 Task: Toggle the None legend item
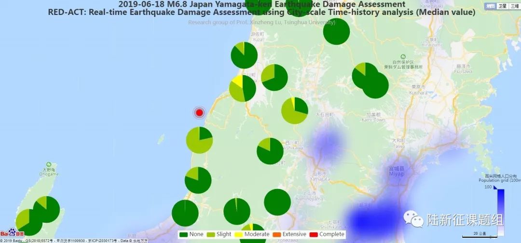pyautogui.click(x=191, y=234)
